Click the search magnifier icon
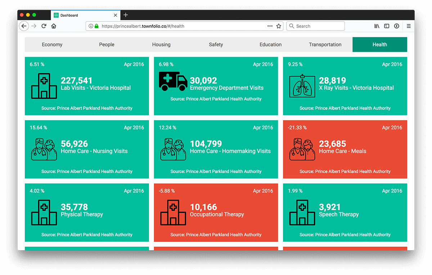Screen dimensions: 432x275 click(x=292, y=26)
